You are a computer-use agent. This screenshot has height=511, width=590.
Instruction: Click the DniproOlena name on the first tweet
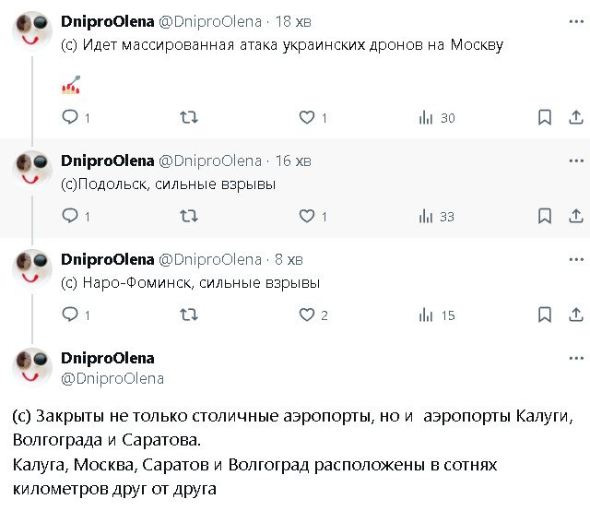(107, 19)
